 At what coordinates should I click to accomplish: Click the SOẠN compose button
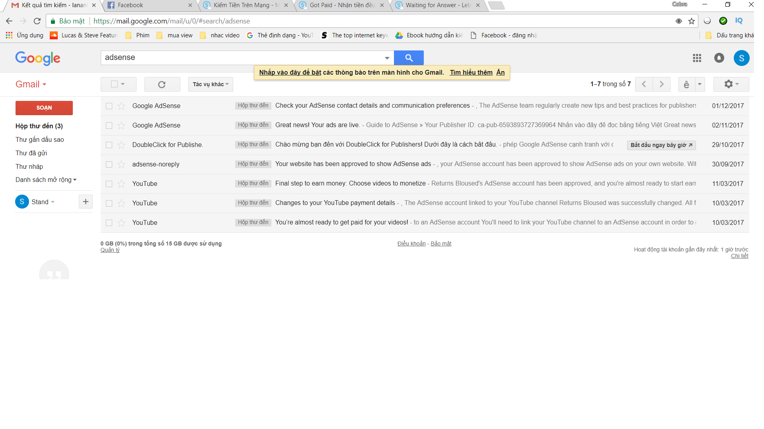[x=44, y=108]
